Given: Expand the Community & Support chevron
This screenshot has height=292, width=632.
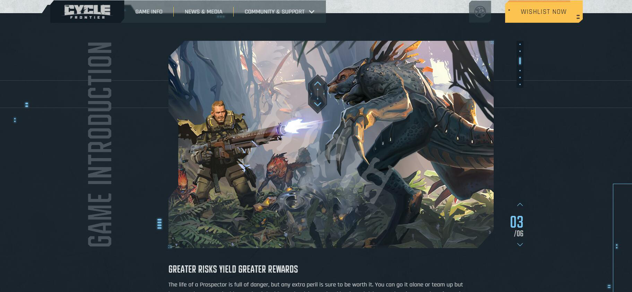Looking at the screenshot, I should (x=312, y=12).
